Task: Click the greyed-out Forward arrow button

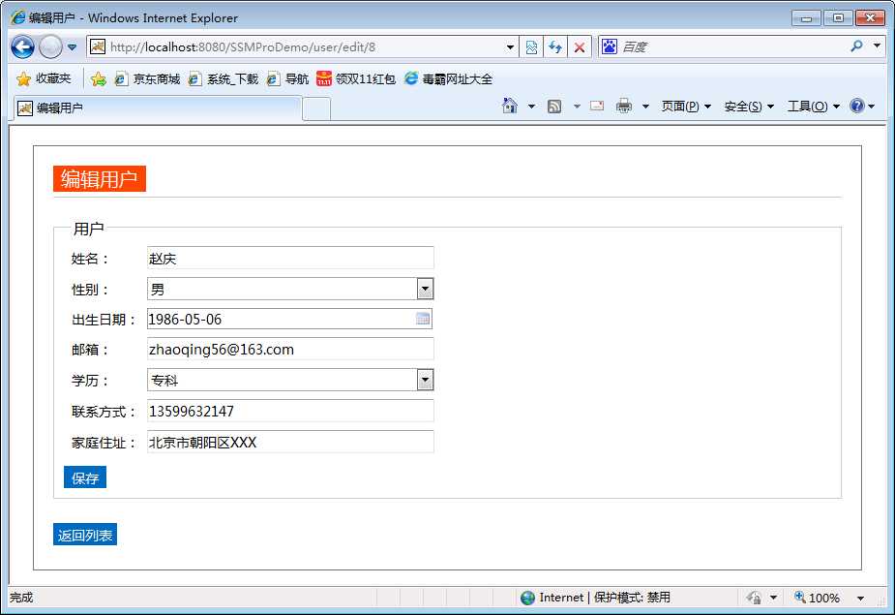Action: (x=50, y=46)
